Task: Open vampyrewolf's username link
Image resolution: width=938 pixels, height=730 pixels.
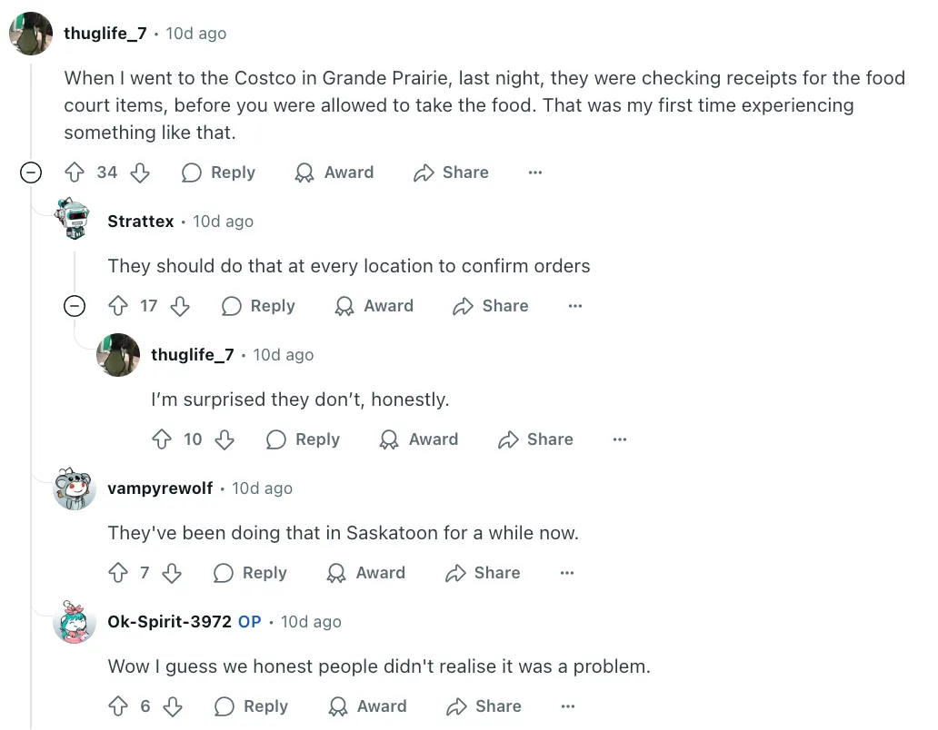Action: point(160,488)
